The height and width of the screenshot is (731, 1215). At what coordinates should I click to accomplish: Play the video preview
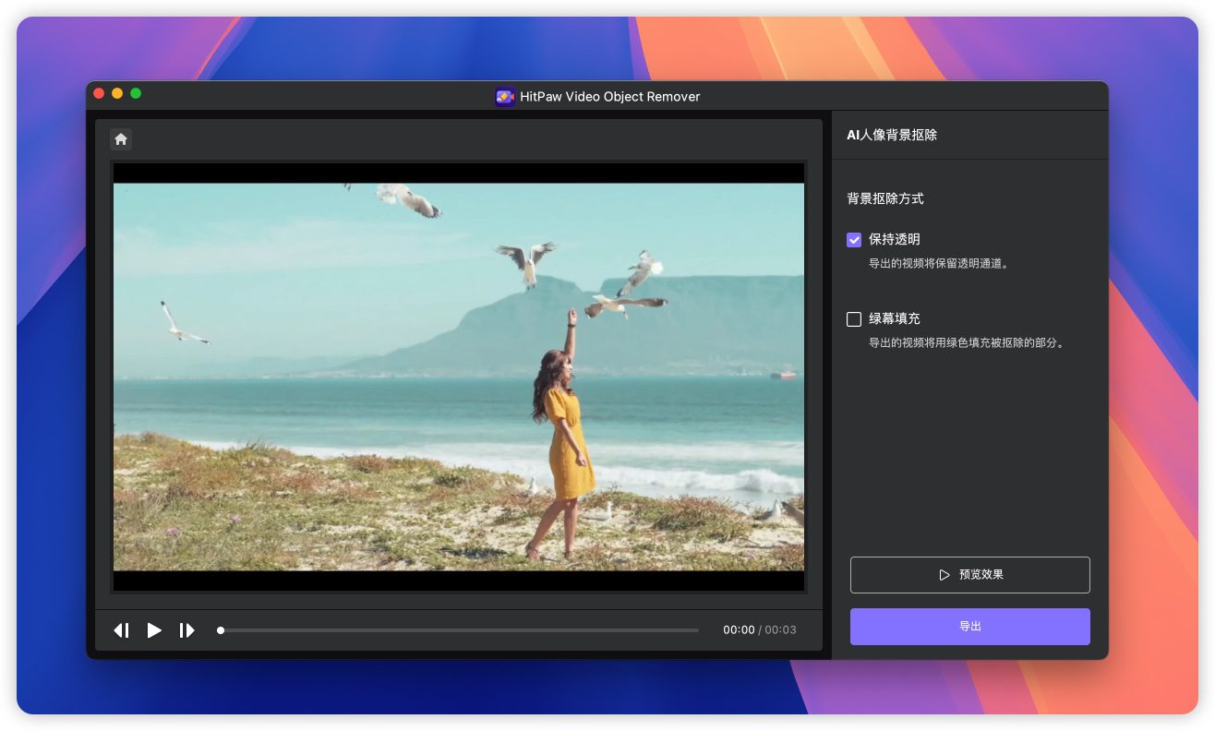tap(154, 630)
